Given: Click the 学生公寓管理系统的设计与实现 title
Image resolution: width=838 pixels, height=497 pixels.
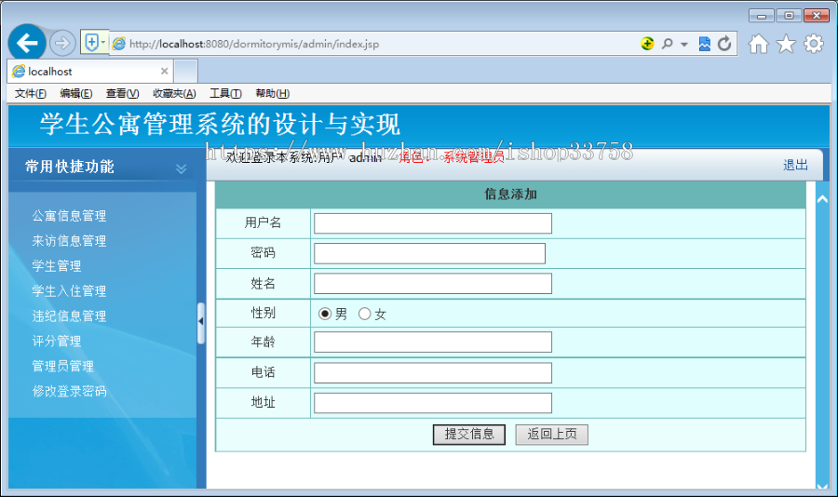Looking at the screenshot, I should [x=220, y=124].
